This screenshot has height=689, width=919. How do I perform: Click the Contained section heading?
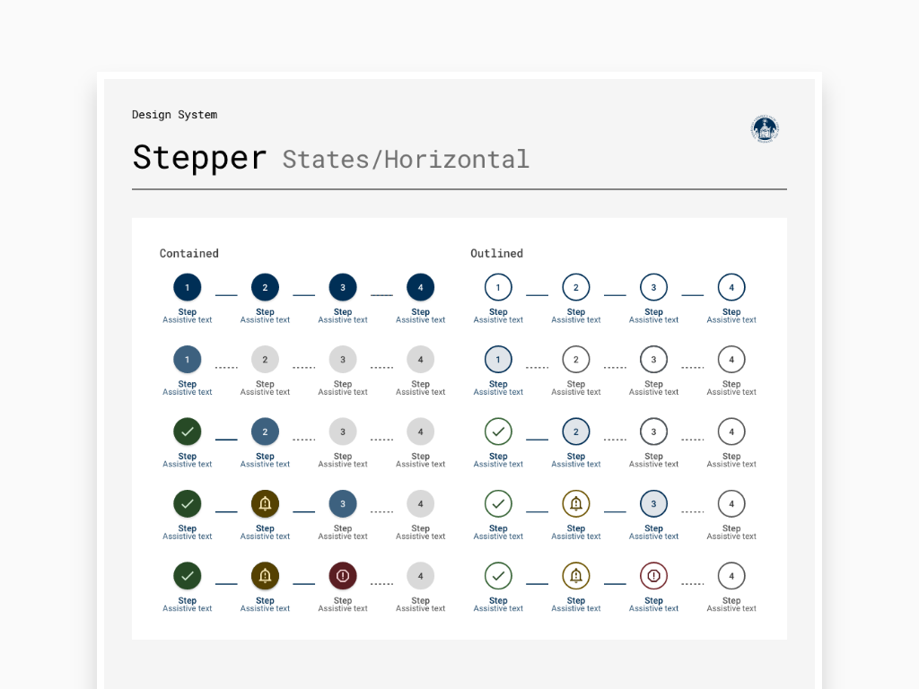pos(188,254)
